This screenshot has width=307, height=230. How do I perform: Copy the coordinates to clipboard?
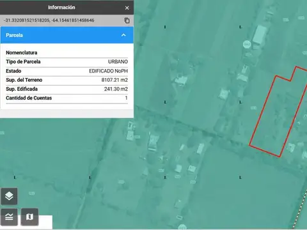(x=127, y=20)
